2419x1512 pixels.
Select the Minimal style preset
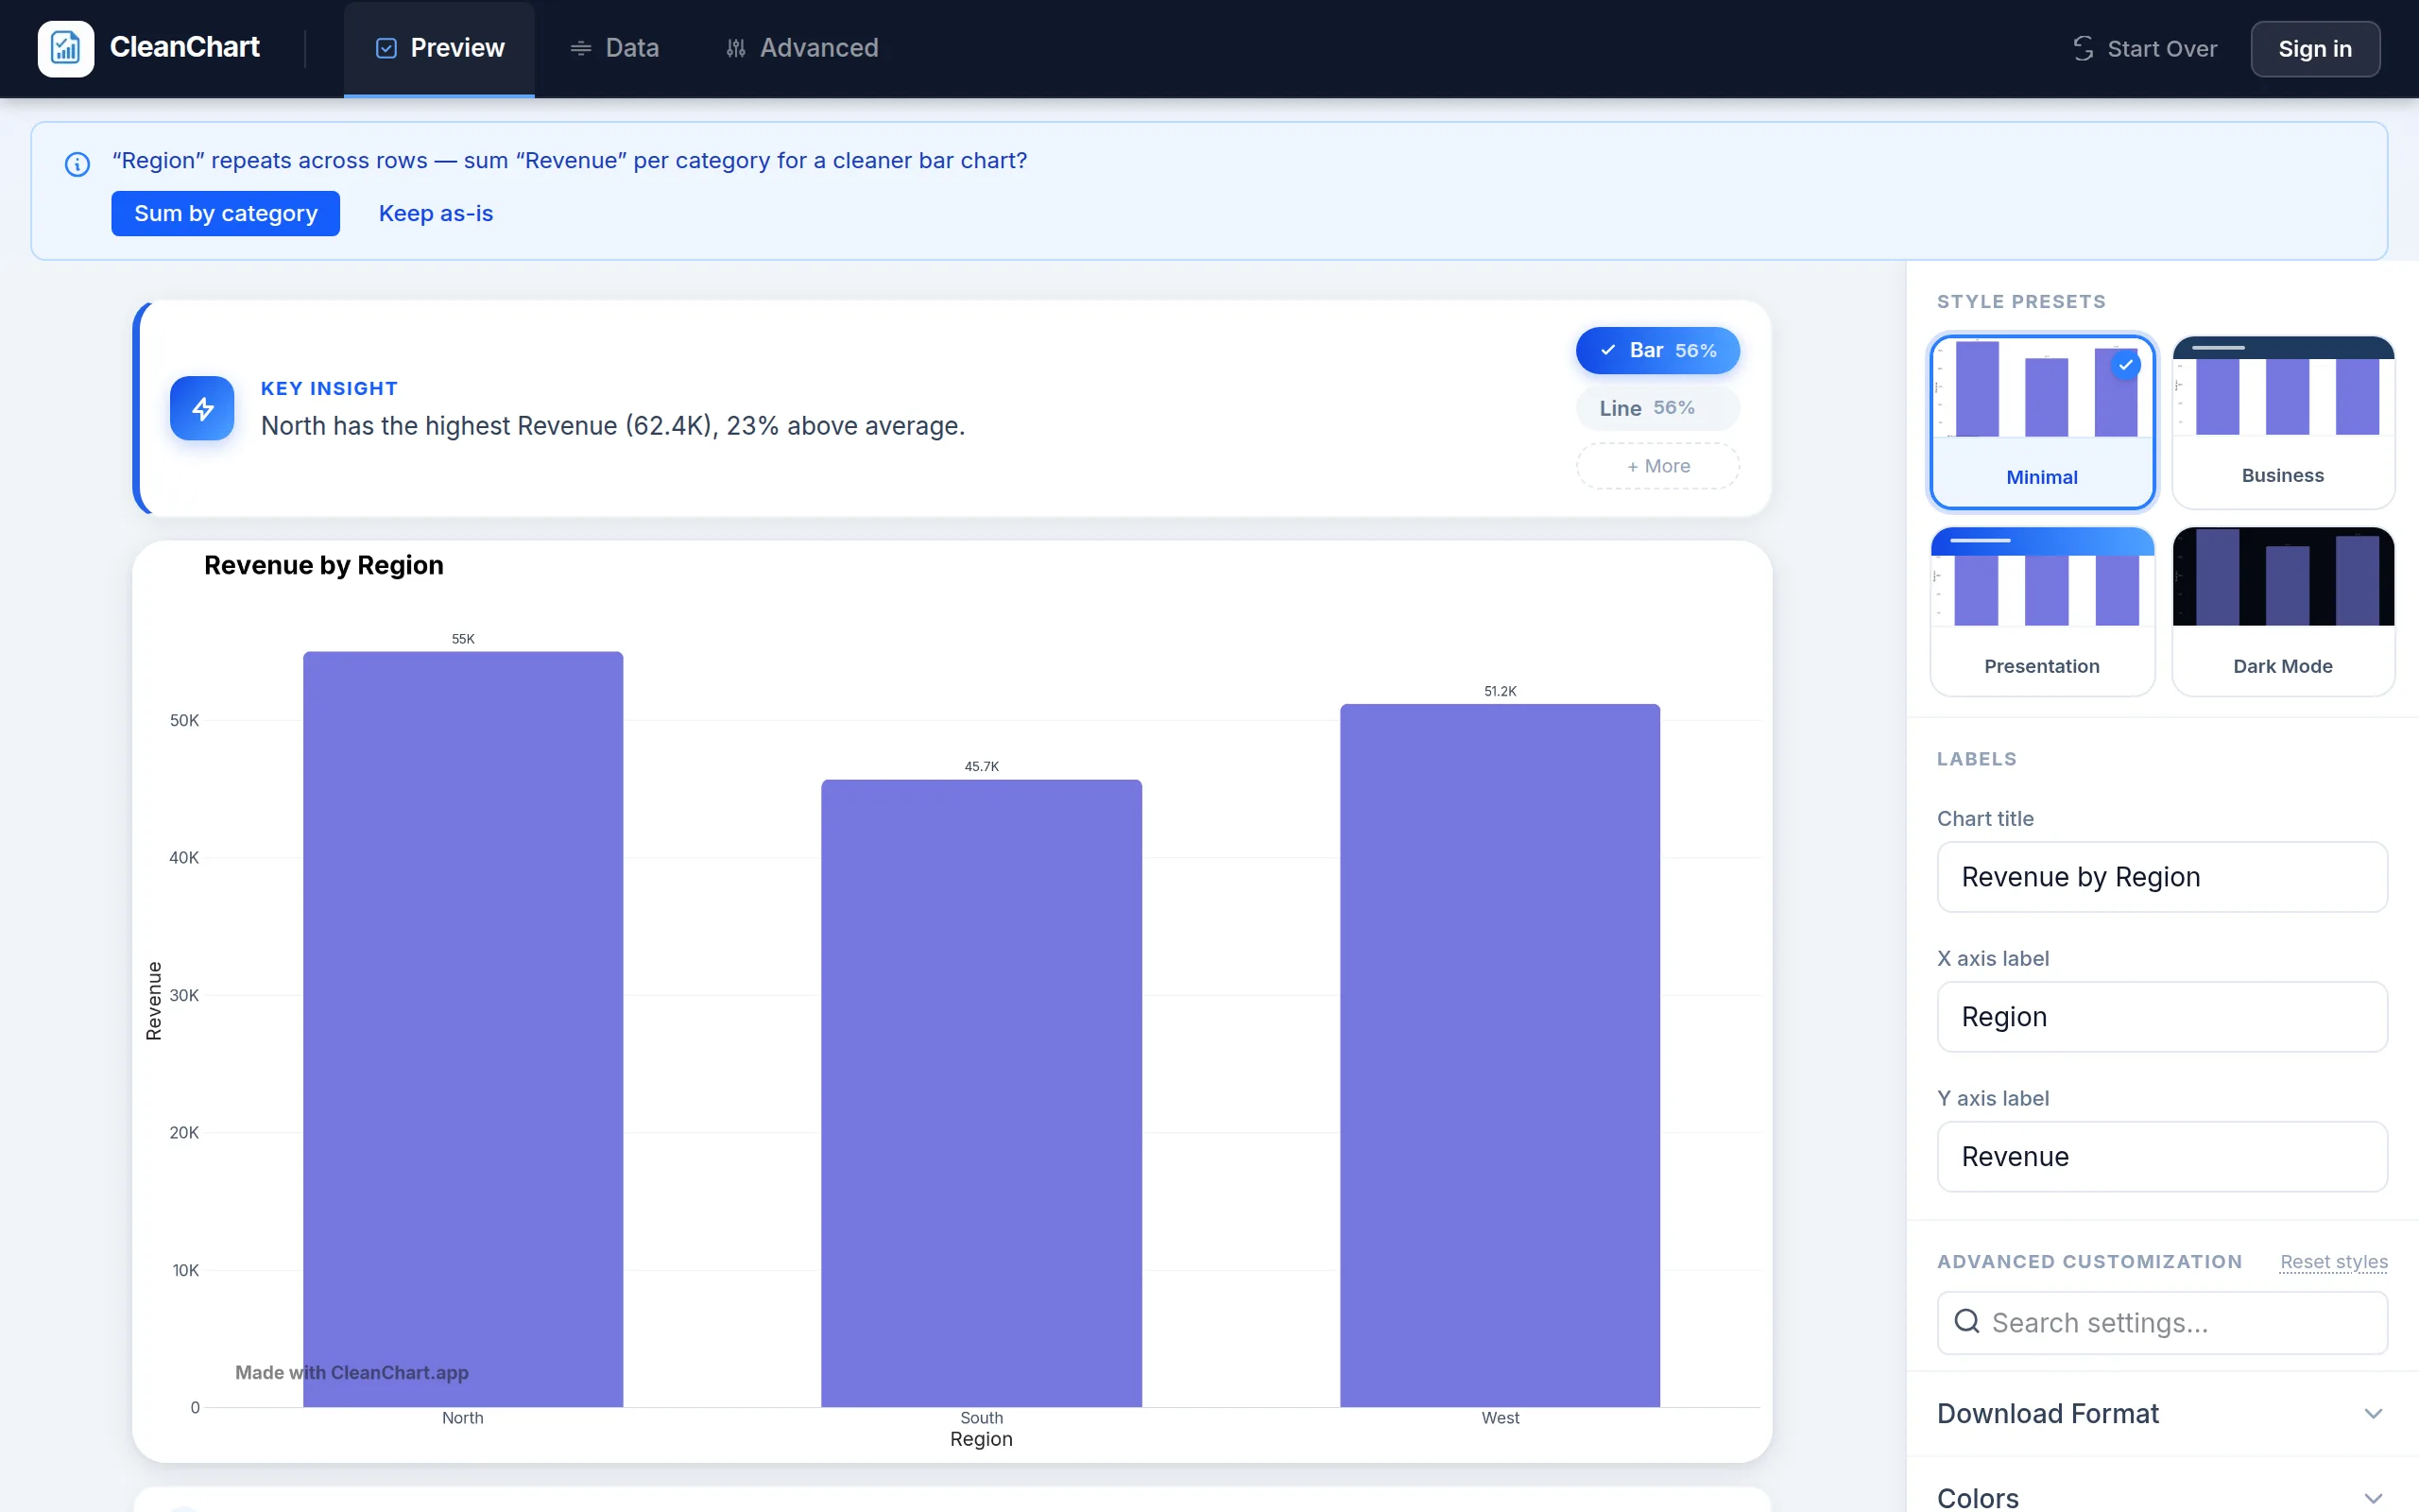(x=2041, y=421)
